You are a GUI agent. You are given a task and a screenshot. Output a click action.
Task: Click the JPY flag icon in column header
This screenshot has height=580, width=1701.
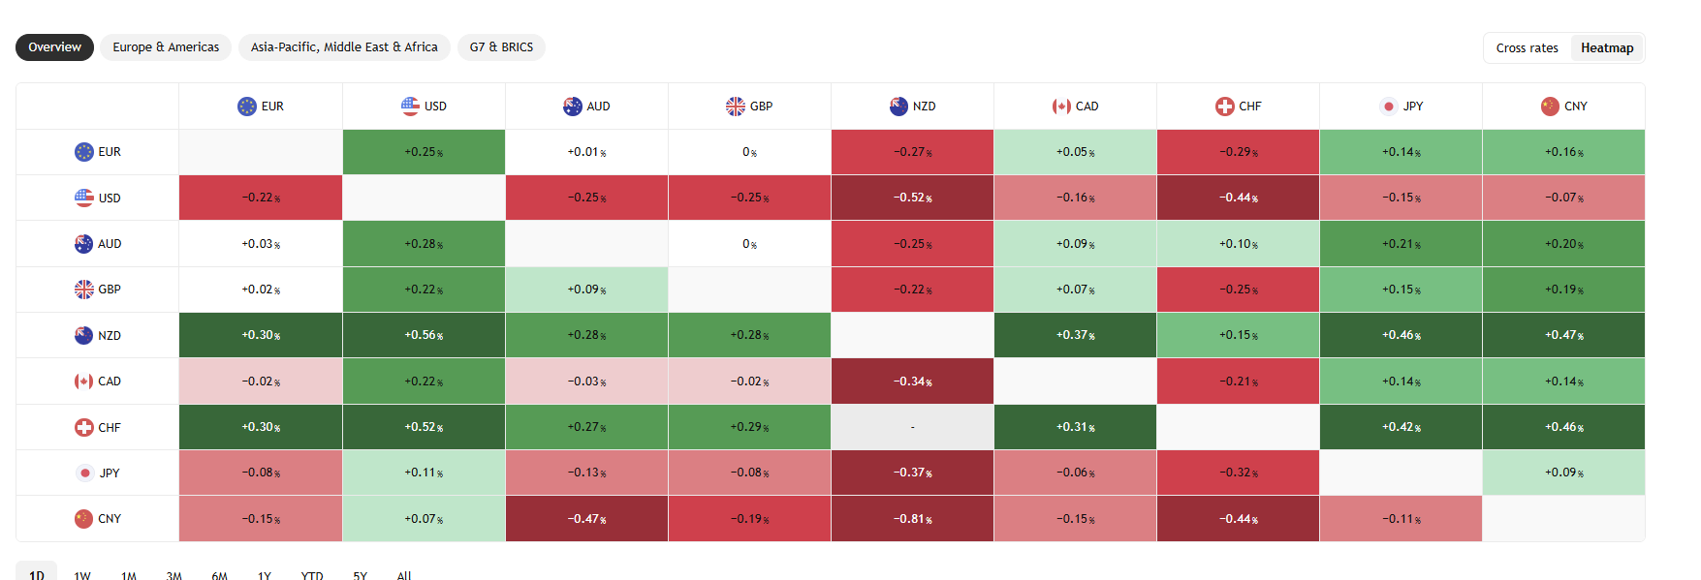coord(1389,107)
